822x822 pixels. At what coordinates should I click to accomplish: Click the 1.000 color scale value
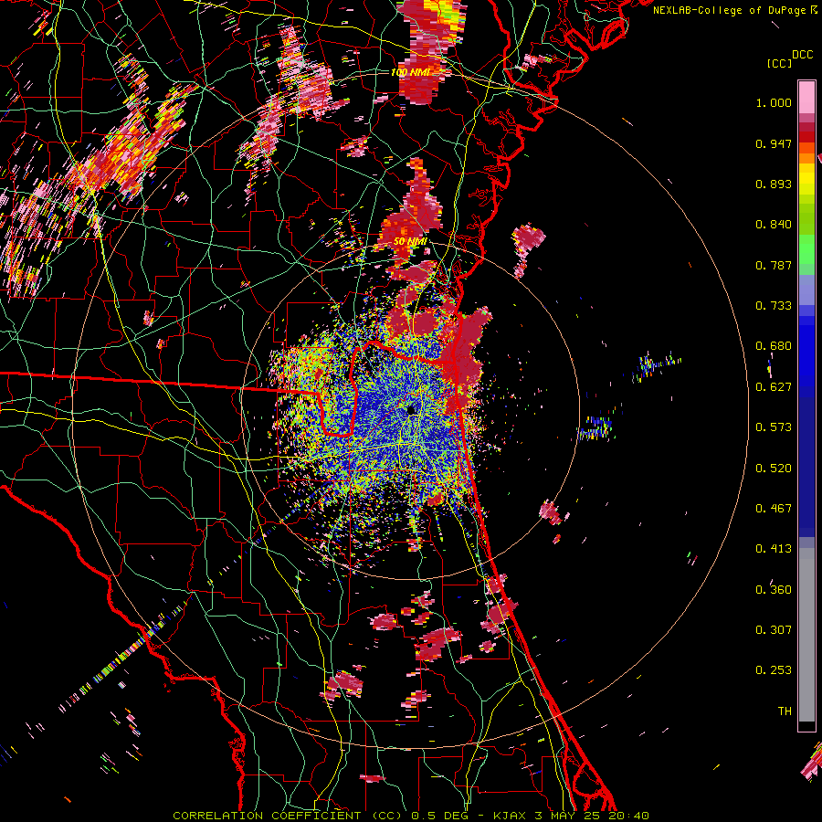(x=774, y=102)
